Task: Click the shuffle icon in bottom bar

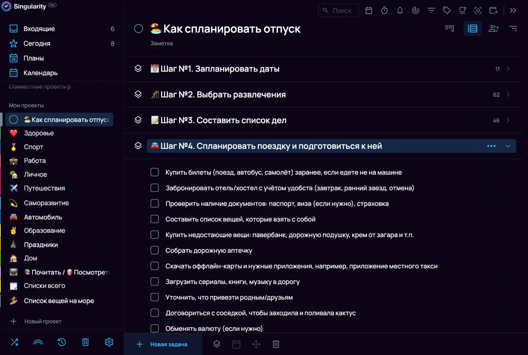Action: pyautogui.click(x=14, y=343)
